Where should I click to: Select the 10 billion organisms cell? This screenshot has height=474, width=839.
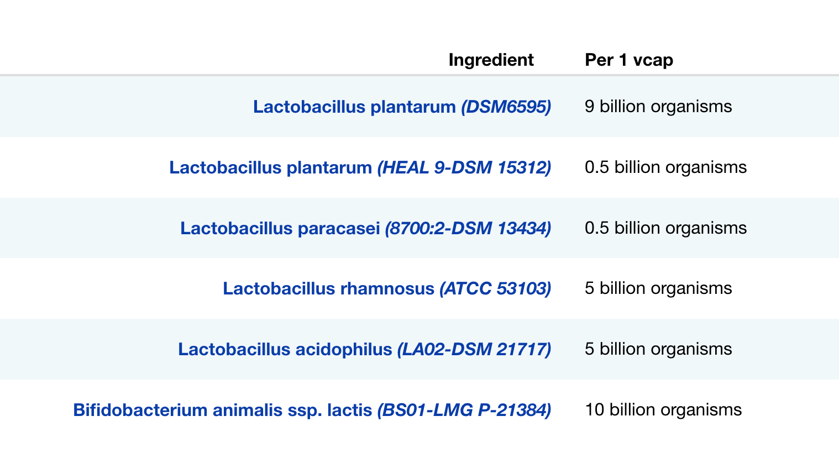pyautogui.click(x=663, y=410)
